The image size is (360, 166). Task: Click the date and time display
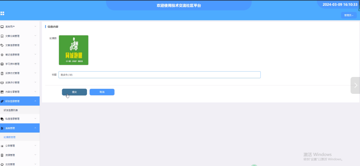tap(340, 5)
